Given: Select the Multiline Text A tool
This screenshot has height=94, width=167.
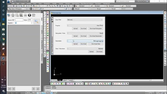Looking at the screenshot, I should [x=45, y=54].
